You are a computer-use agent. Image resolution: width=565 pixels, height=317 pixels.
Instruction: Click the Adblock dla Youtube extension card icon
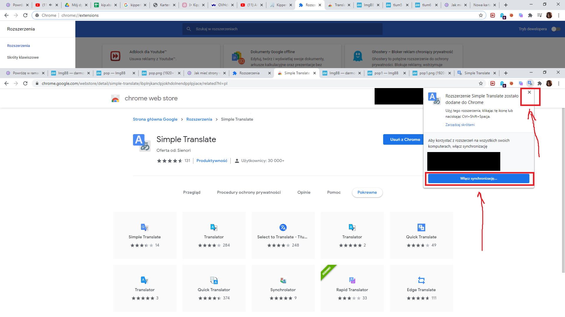click(x=115, y=56)
